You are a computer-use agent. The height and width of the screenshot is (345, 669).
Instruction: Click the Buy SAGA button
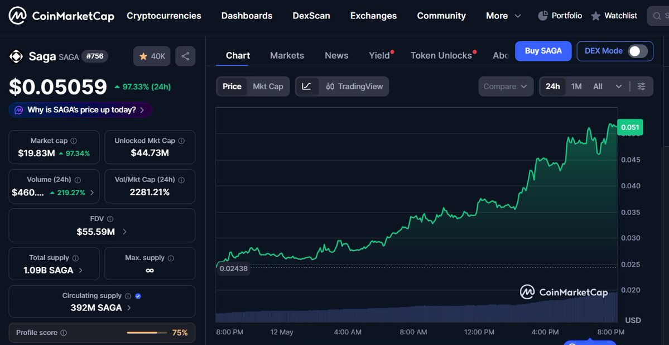pyautogui.click(x=543, y=51)
